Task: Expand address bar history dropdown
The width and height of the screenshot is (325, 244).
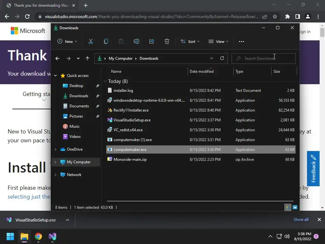Action: (x=212, y=58)
